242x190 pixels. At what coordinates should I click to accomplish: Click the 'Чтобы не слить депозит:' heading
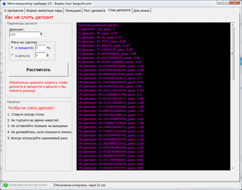(31, 108)
